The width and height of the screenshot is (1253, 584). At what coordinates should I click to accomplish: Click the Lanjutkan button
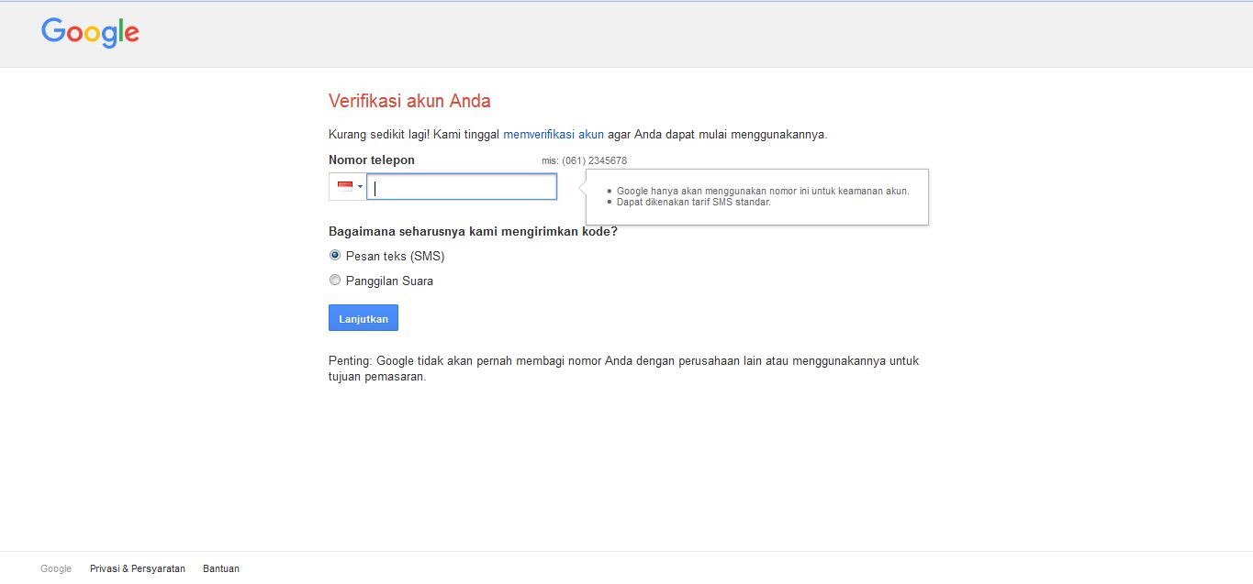[x=364, y=318]
